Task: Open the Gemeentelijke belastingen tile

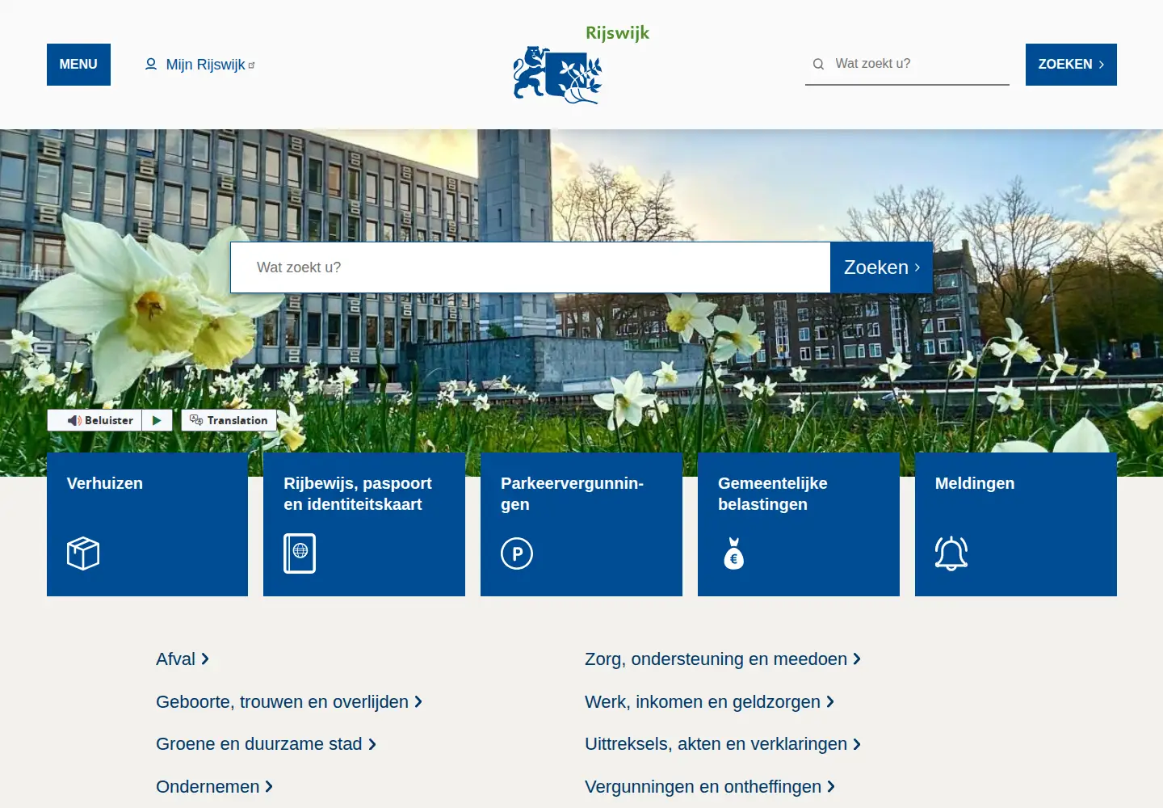Action: 799,524
